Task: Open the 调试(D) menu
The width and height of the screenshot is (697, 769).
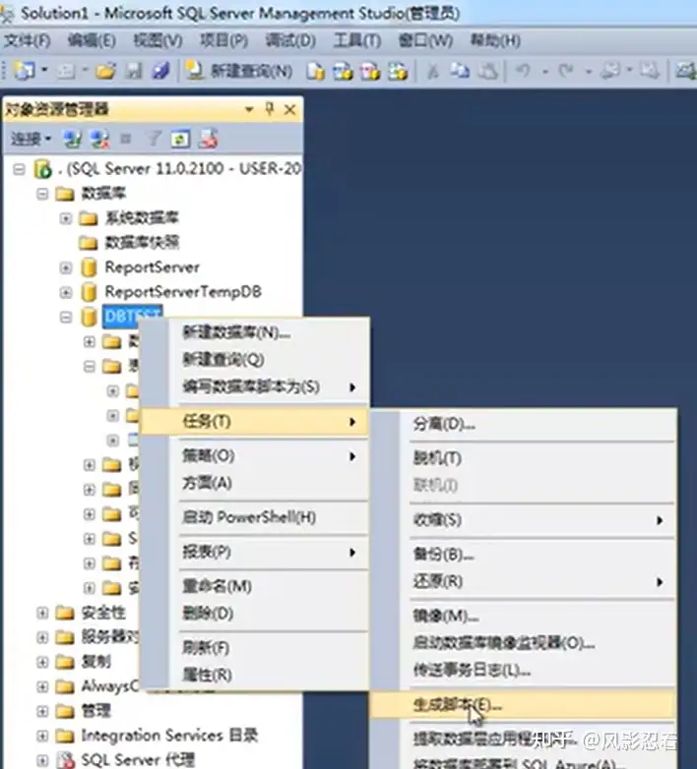Action: [x=290, y=40]
